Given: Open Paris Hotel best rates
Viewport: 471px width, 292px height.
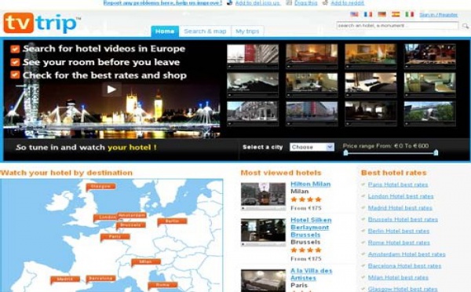Looking at the screenshot, I should (398, 184).
